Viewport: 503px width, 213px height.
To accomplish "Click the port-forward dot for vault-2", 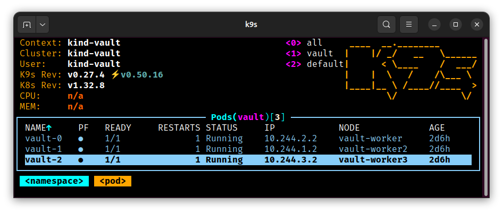I will click(x=81, y=160).
